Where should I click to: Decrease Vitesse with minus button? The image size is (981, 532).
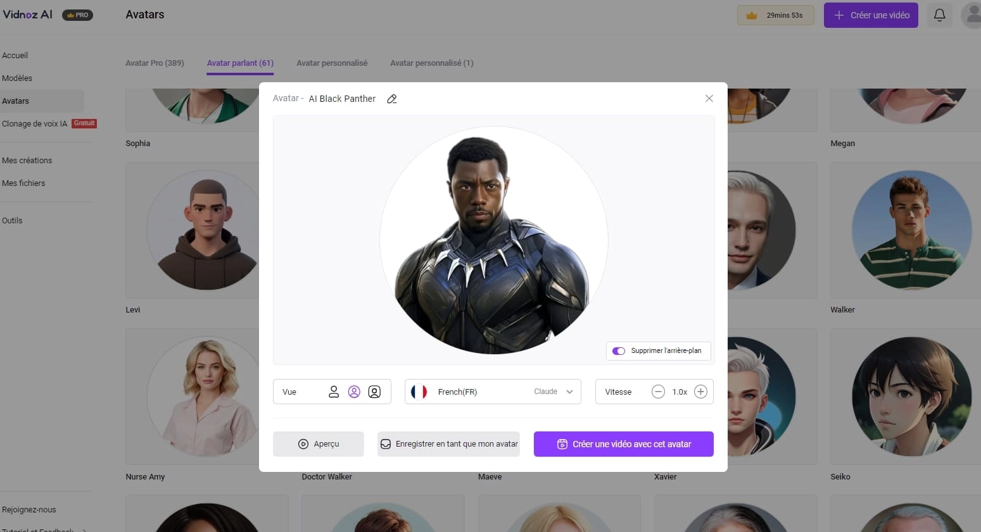(658, 392)
